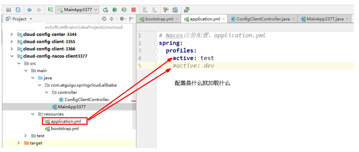This screenshot has width=359, height=152.
Task: Click the Build project icon
Action: [x=50, y=10]
